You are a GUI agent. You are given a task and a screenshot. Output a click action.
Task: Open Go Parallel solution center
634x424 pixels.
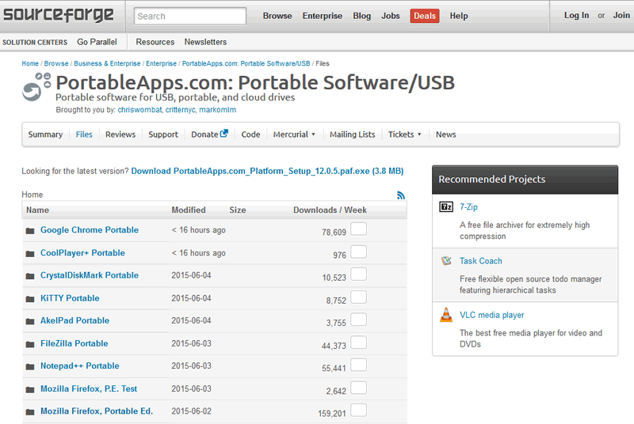[x=97, y=42]
